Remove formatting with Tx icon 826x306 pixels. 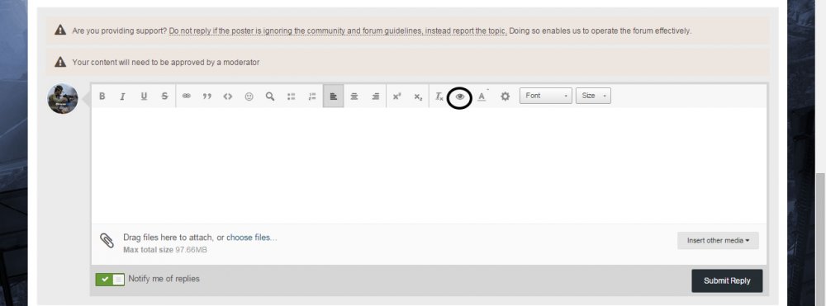tap(439, 97)
